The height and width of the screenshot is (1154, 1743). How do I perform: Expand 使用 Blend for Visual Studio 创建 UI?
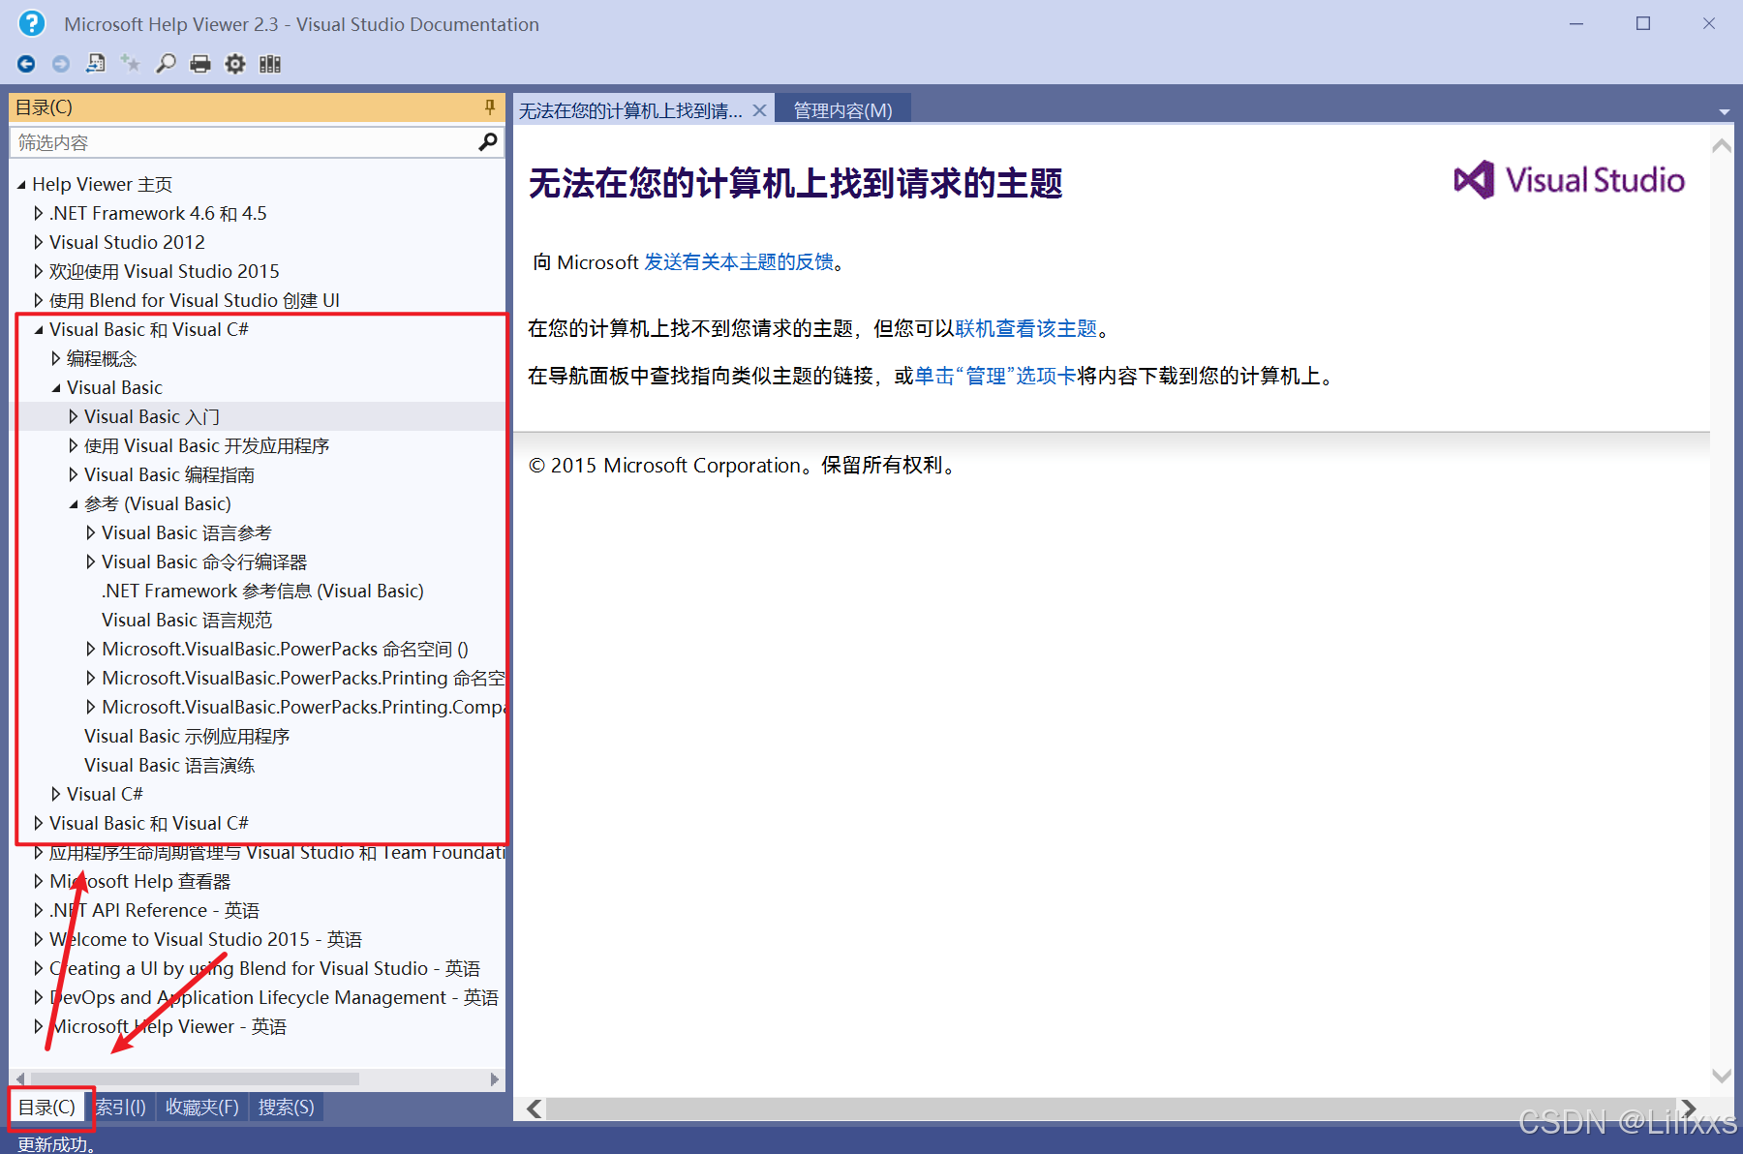point(39,300)
